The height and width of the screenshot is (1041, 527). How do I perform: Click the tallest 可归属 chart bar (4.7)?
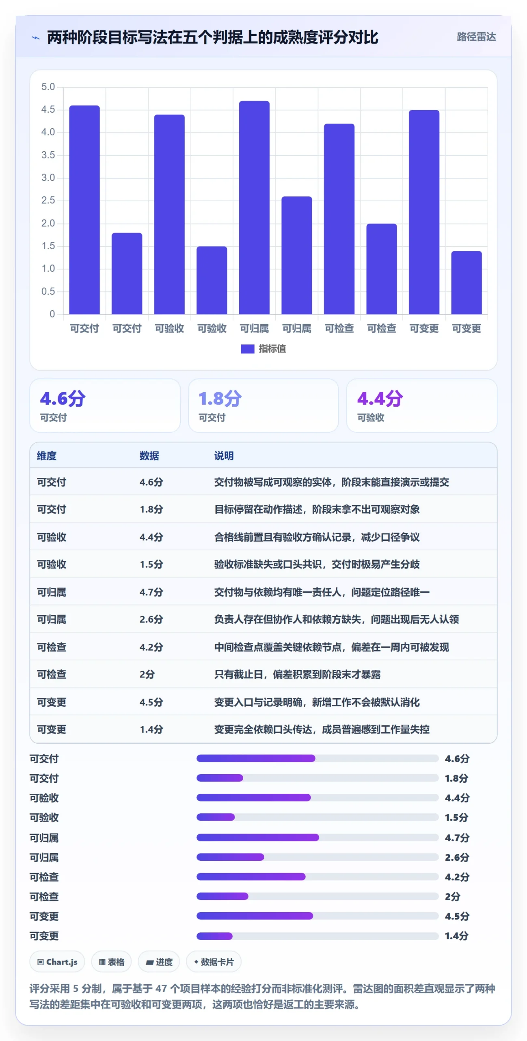(x=254, y=207)
